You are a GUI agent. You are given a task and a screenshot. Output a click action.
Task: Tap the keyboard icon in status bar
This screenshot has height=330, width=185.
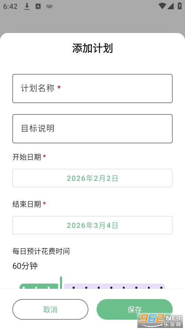tap(49, 6)
